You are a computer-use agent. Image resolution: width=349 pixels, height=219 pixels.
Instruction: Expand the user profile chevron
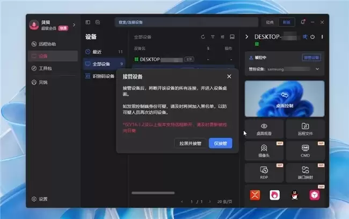point(74,24)
